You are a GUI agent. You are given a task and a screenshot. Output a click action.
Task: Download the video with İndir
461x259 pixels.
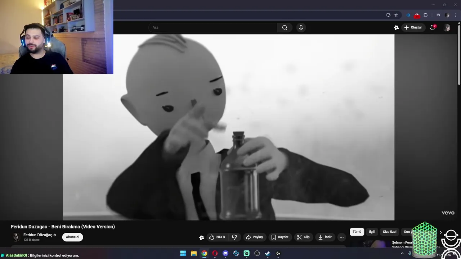325,237
